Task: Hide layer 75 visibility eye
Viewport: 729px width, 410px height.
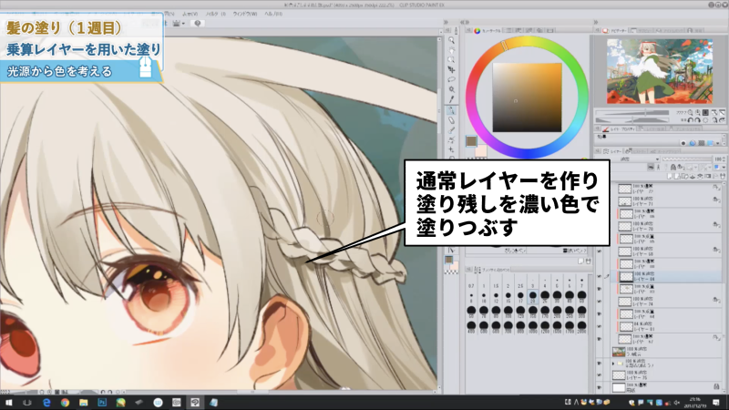Action: tap(600, 374)
